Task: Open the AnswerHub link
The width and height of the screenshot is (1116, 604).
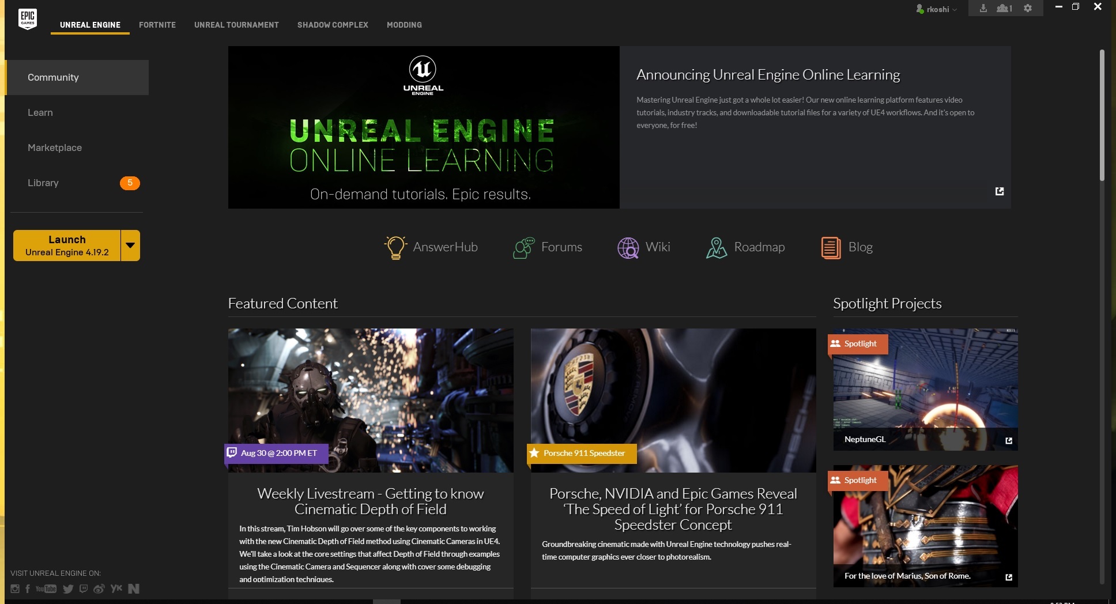Action: click(431, 247)
